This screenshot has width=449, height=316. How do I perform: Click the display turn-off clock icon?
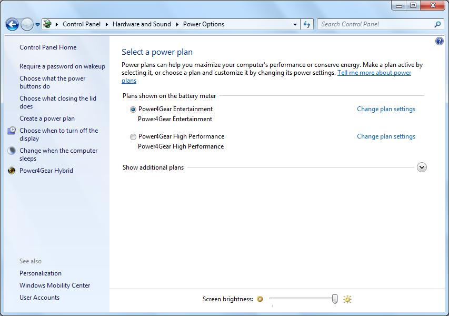pyautogui.click(x=12, y=131)
